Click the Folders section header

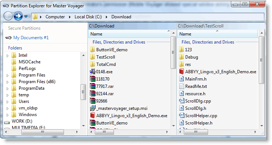(x=15, y=48)
